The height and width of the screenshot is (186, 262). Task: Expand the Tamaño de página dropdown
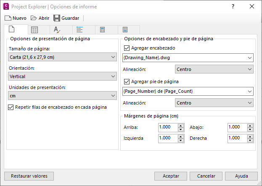point(62,57)
